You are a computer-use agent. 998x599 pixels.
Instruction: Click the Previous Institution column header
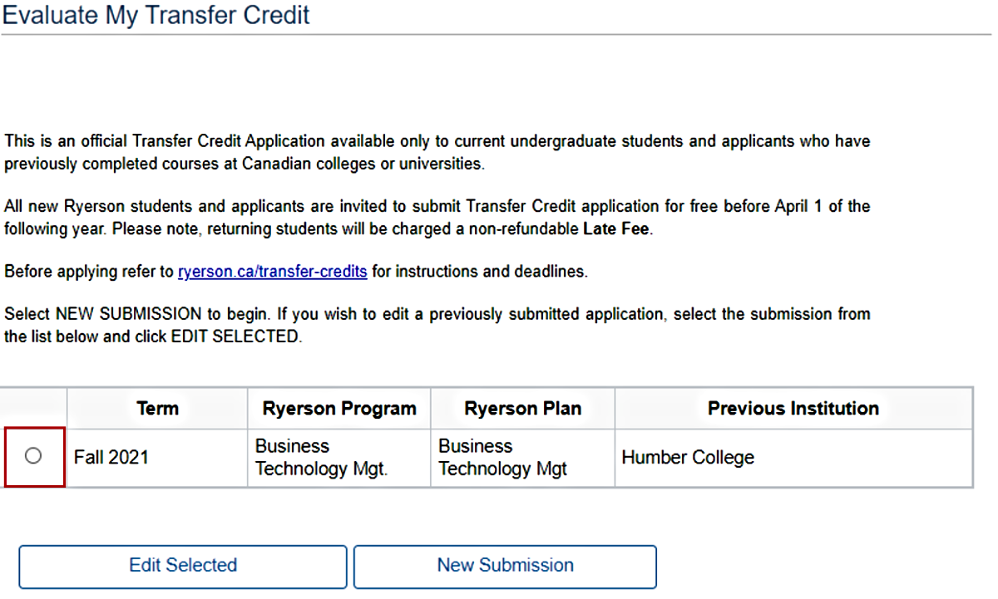(x=793, y=409)
